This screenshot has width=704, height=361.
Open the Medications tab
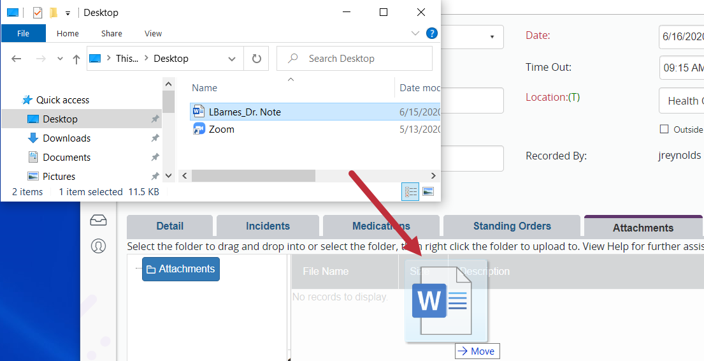point(381,226)
